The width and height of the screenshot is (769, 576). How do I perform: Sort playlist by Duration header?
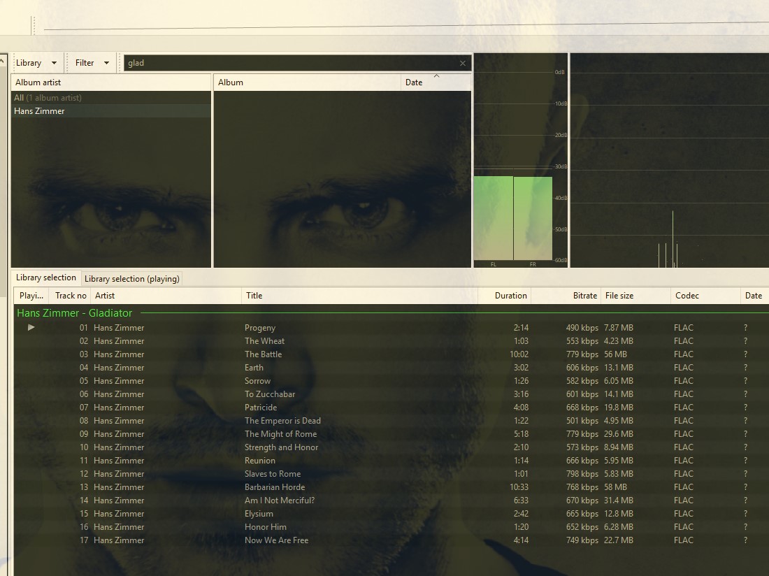(x=505, y=296)
